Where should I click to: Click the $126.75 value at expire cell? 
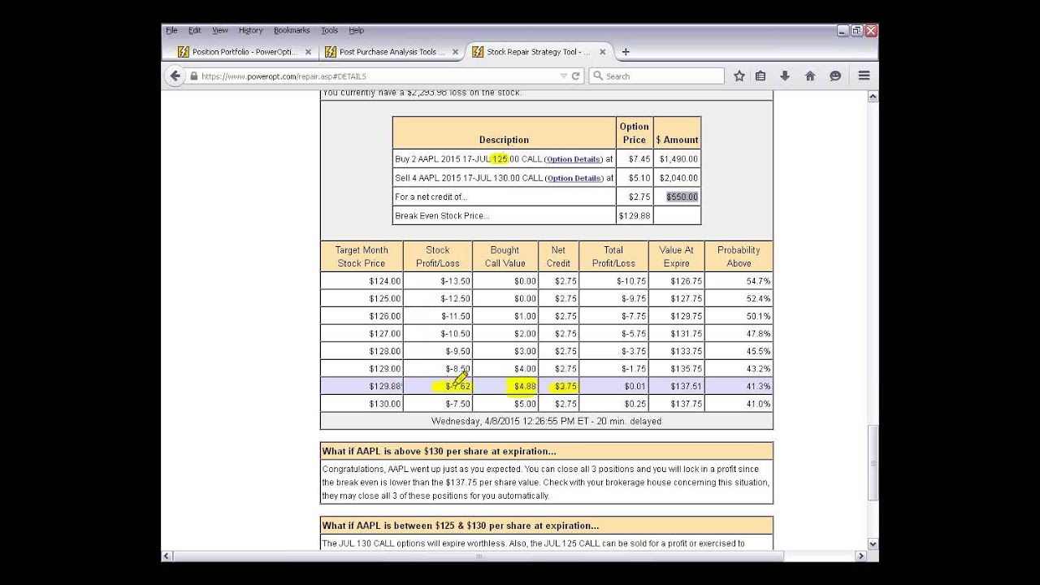click(676, 281)
